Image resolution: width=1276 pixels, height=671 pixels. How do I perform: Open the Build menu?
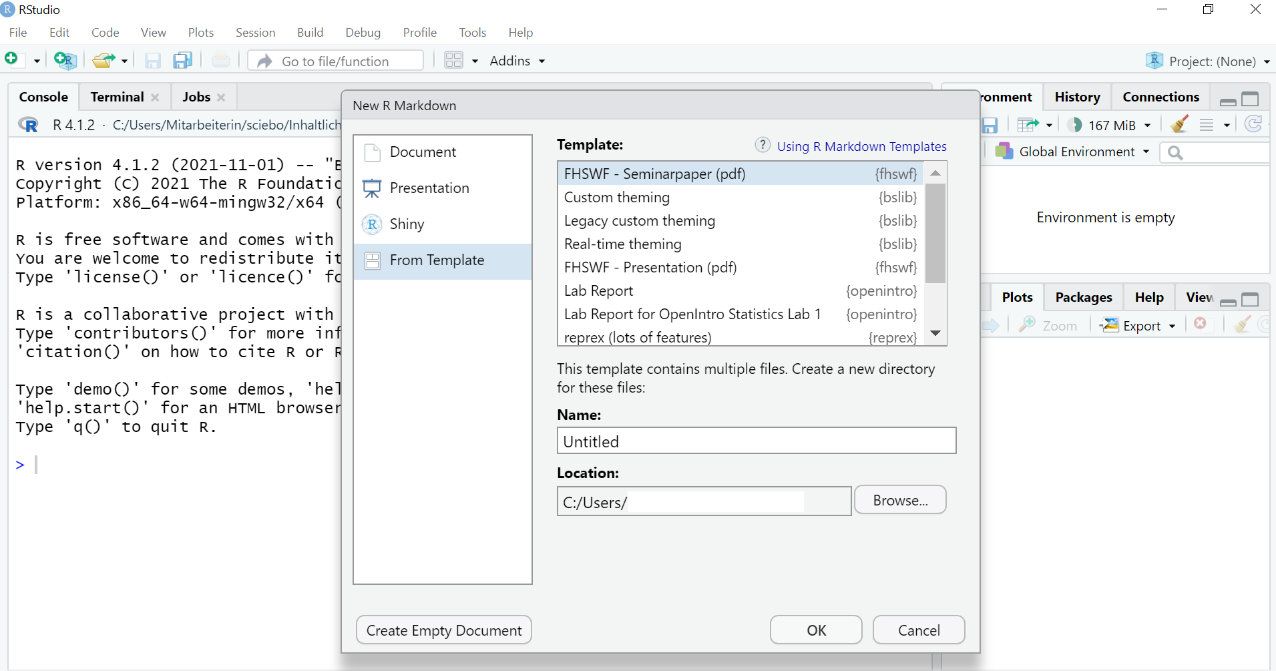coord(310,32)
